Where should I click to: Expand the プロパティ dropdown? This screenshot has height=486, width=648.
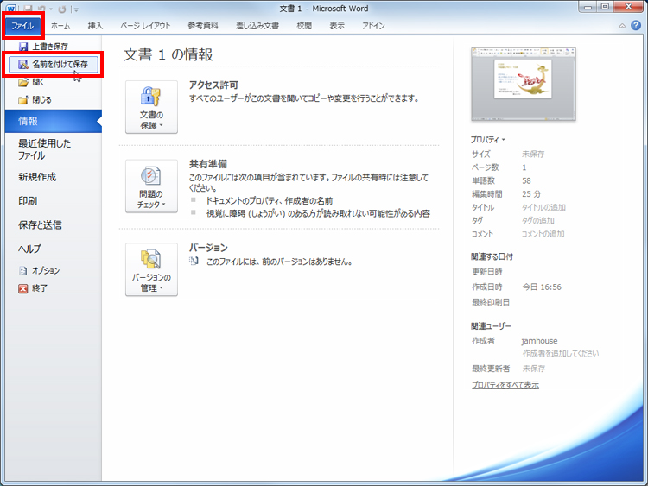(x=487, y=140)
